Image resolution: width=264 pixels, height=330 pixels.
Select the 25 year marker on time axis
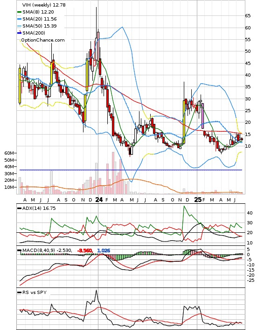click(198, 200)
